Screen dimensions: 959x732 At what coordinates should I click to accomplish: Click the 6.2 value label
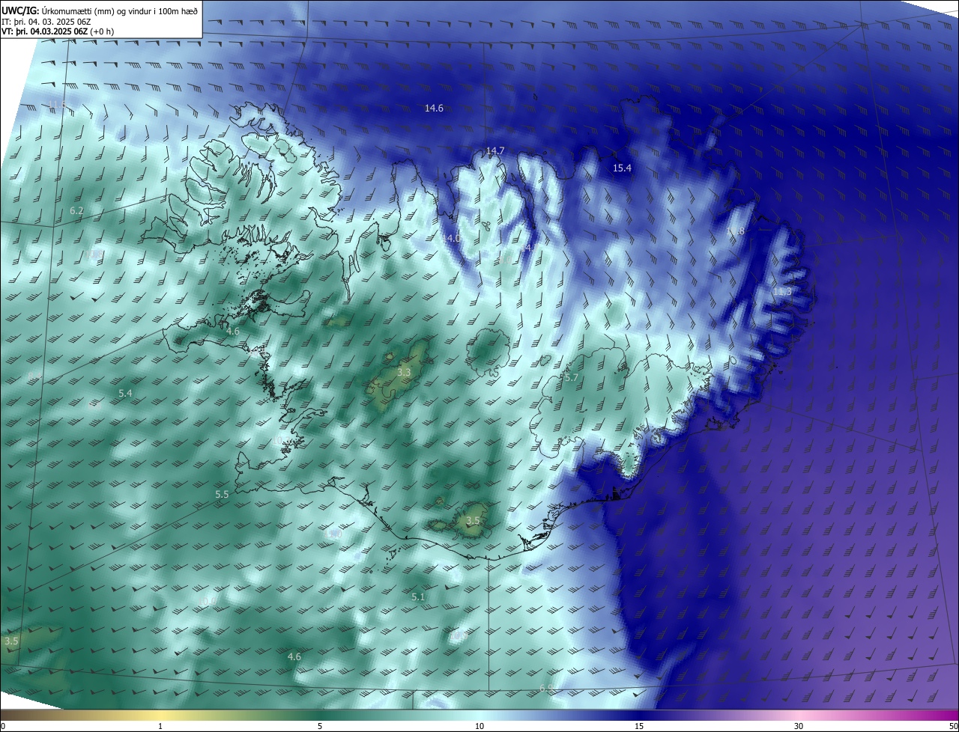[x=76, y=212]
